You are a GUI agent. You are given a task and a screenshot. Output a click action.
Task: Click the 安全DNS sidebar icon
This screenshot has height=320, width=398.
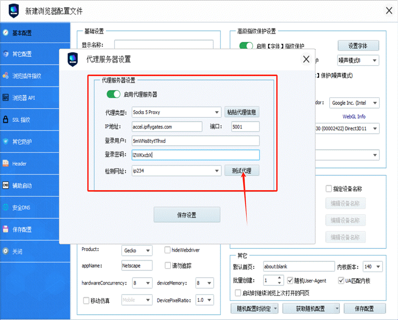(6, 207)
